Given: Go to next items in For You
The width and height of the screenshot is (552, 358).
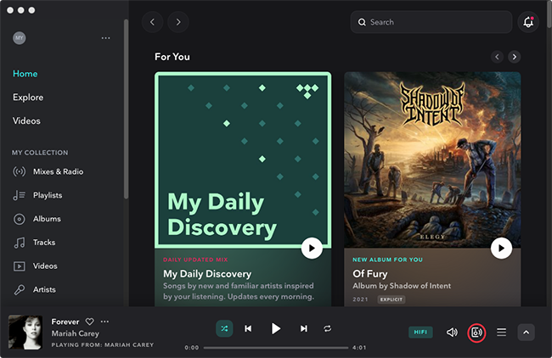Looking at the screenshot, I should coord(515,57).
